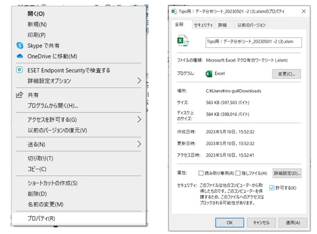Click the 変更 button for program
Image resolution: width=317 pixels, height=234 pixels.
coord(286,74)
